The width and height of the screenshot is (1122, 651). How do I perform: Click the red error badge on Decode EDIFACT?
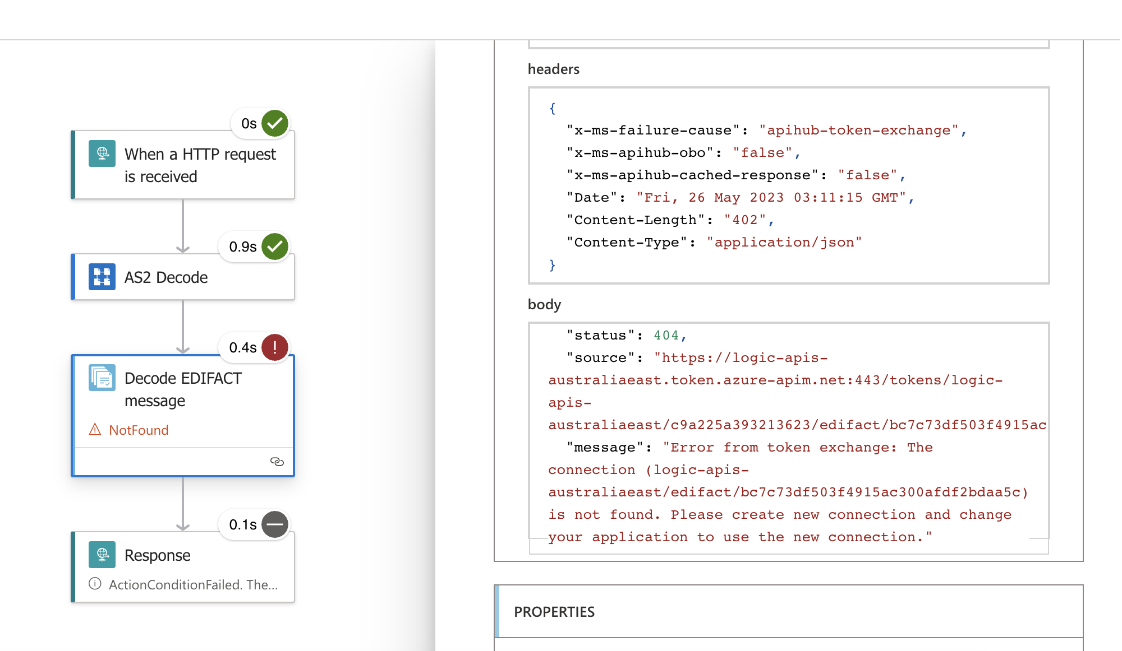[274, 347]
